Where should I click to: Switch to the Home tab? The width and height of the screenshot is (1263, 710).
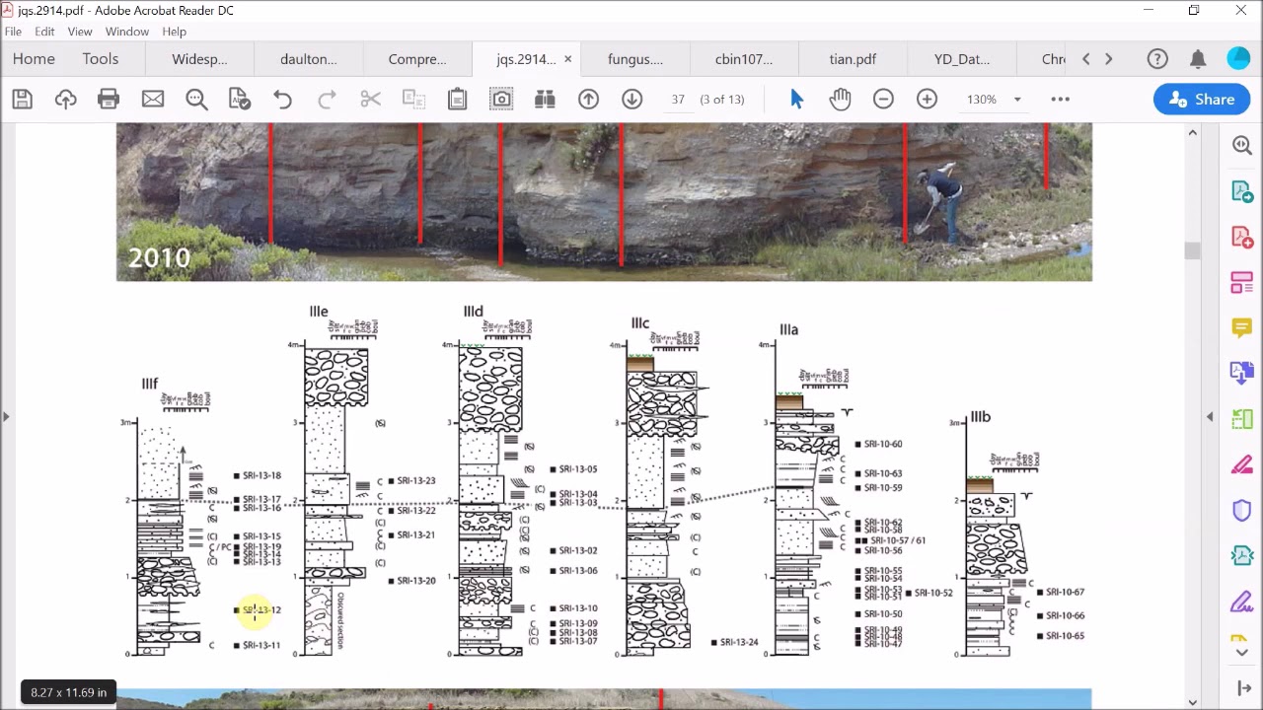[x=34, y=59]
